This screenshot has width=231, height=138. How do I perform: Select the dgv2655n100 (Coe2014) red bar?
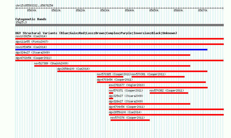166,115
